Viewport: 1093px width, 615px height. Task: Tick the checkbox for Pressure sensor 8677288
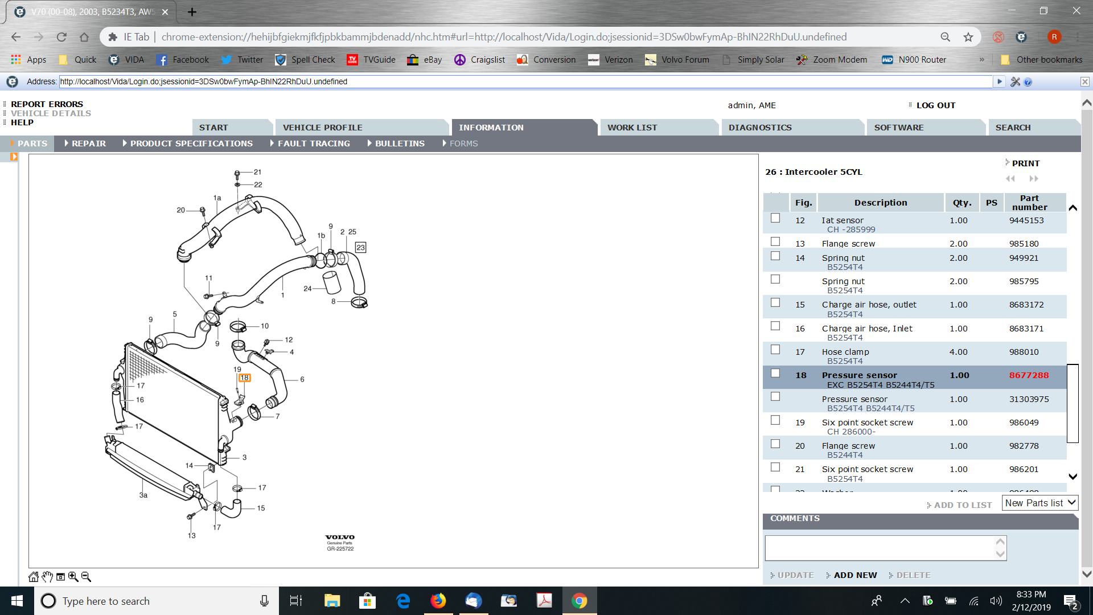click(x=775, y=373)
